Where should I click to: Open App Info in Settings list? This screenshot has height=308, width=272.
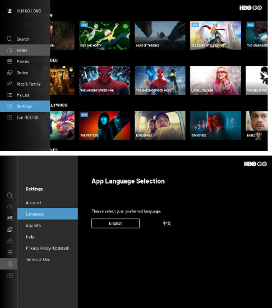click(47, 226)
